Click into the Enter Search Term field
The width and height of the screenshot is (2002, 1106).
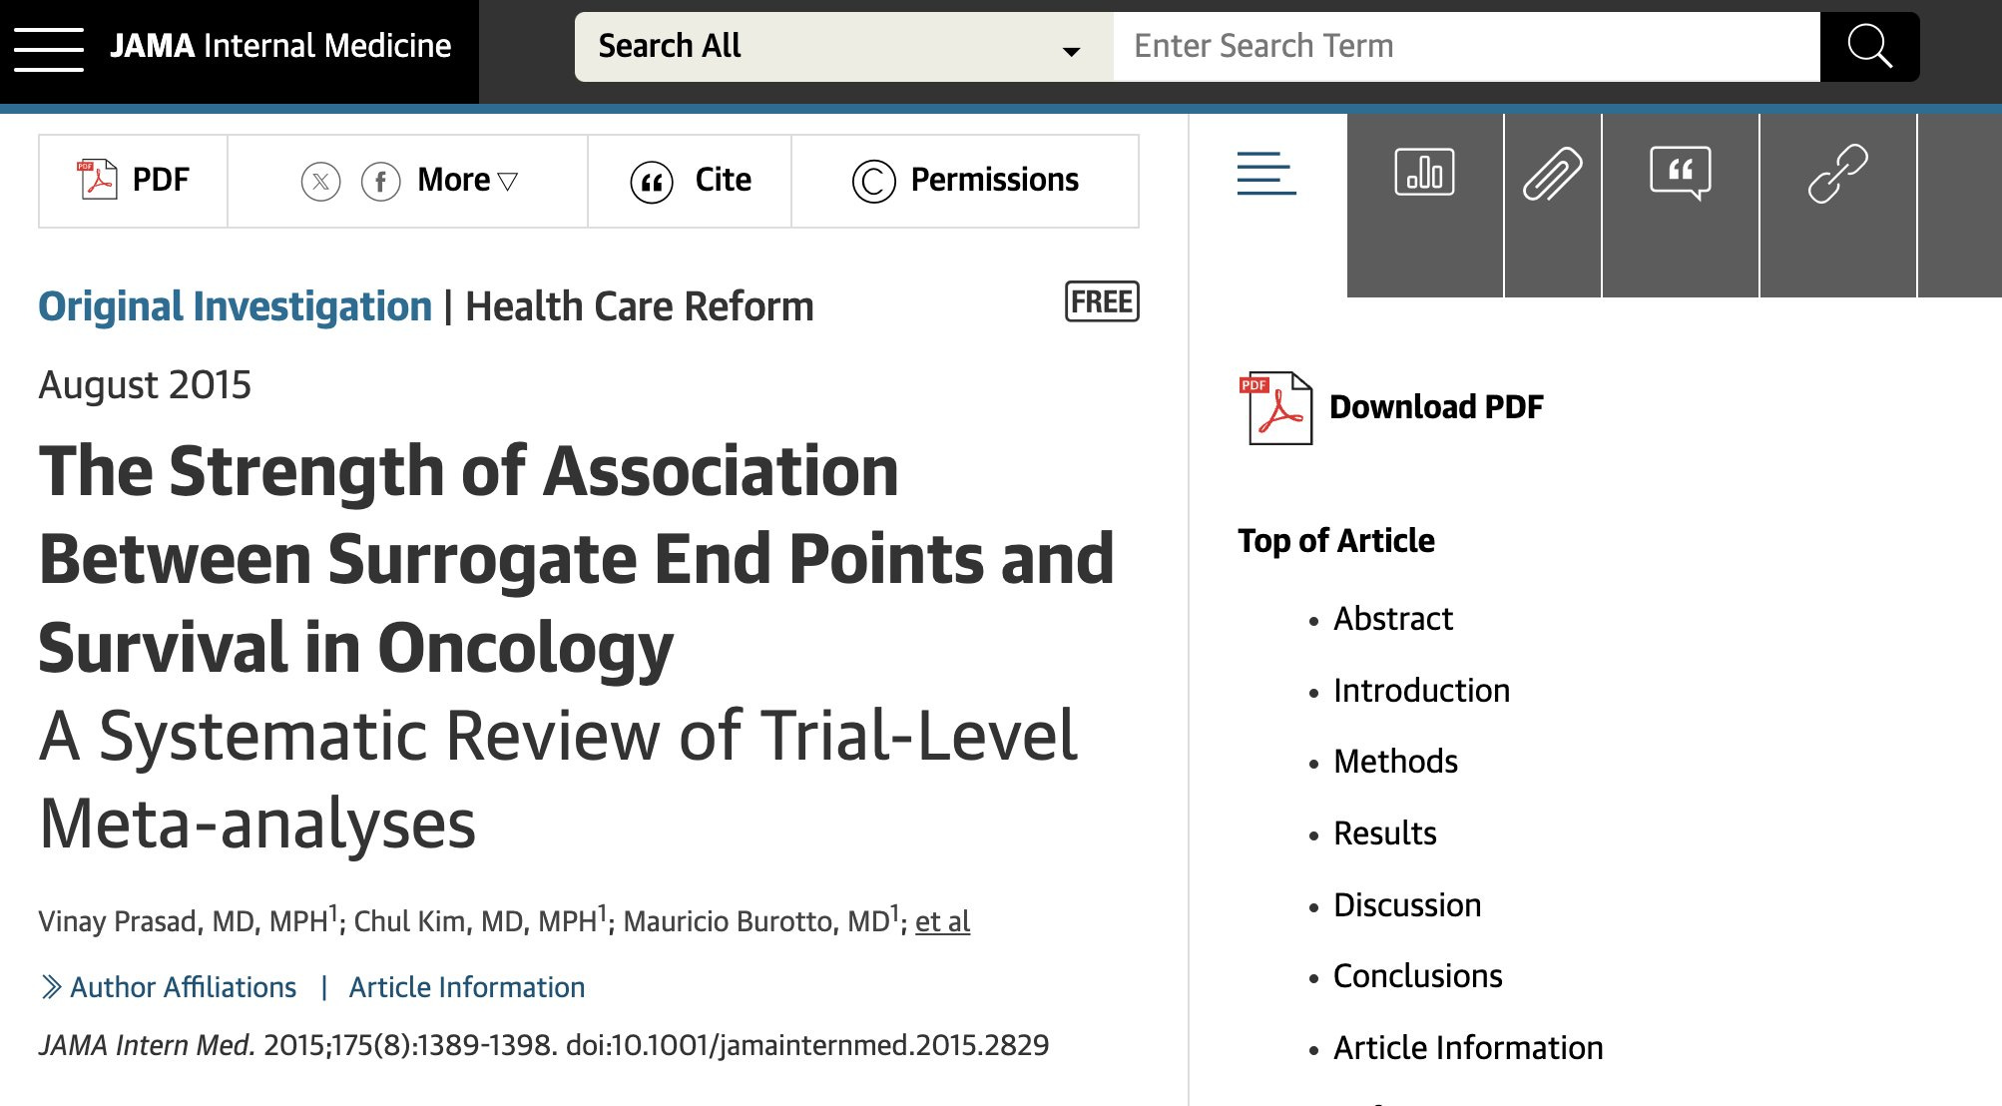pyautogui.click(x=1465, y=47)
